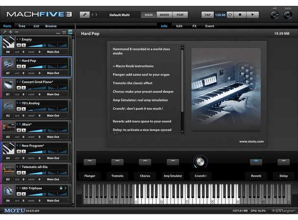Click the New Program piano thumbnail
Viewport: 298px width, 220px height.
pyautogui.click(x=9, y=149)
